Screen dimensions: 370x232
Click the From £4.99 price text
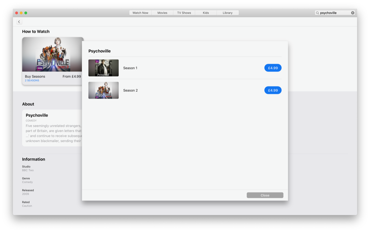pyautogui.click(x=72, y=76)
